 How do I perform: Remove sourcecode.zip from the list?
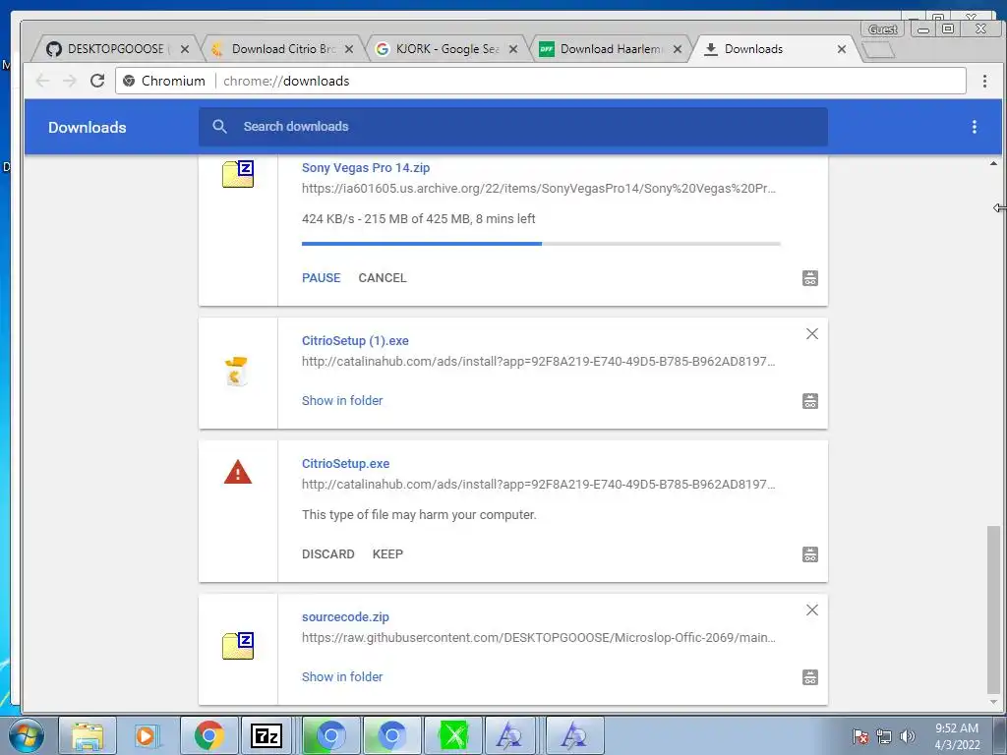pos(812,610)
